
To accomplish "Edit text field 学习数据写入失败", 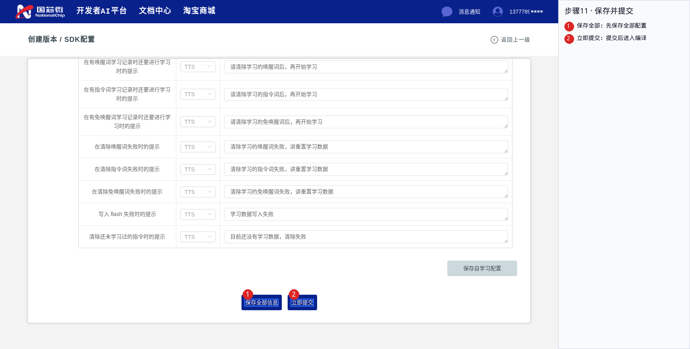I will pyautogui.click(x=366, y=214).
